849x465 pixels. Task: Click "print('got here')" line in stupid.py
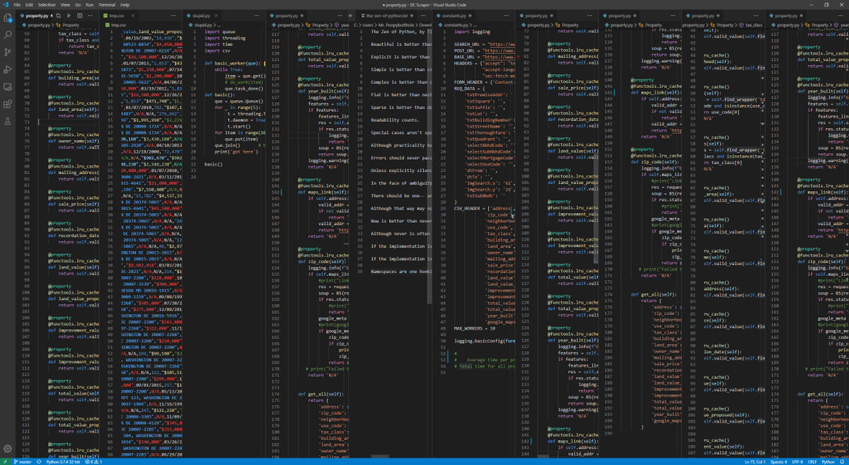(237, 151)
